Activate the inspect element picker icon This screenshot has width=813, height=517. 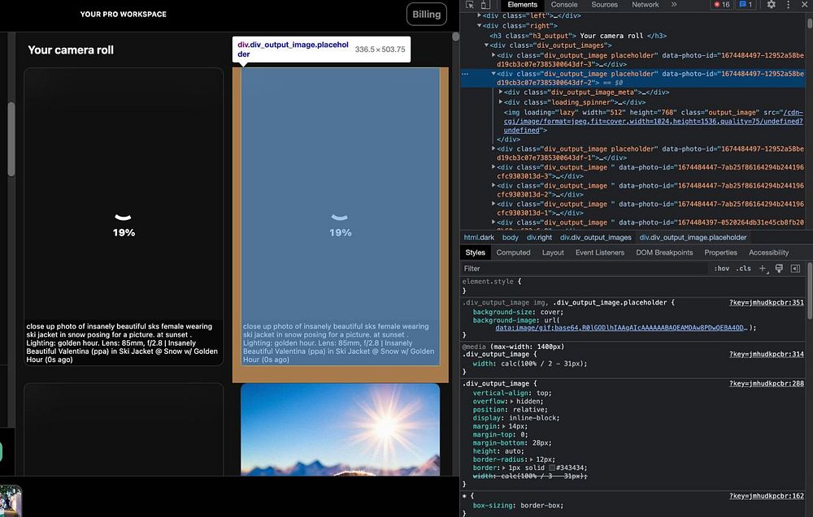[470, 5]
